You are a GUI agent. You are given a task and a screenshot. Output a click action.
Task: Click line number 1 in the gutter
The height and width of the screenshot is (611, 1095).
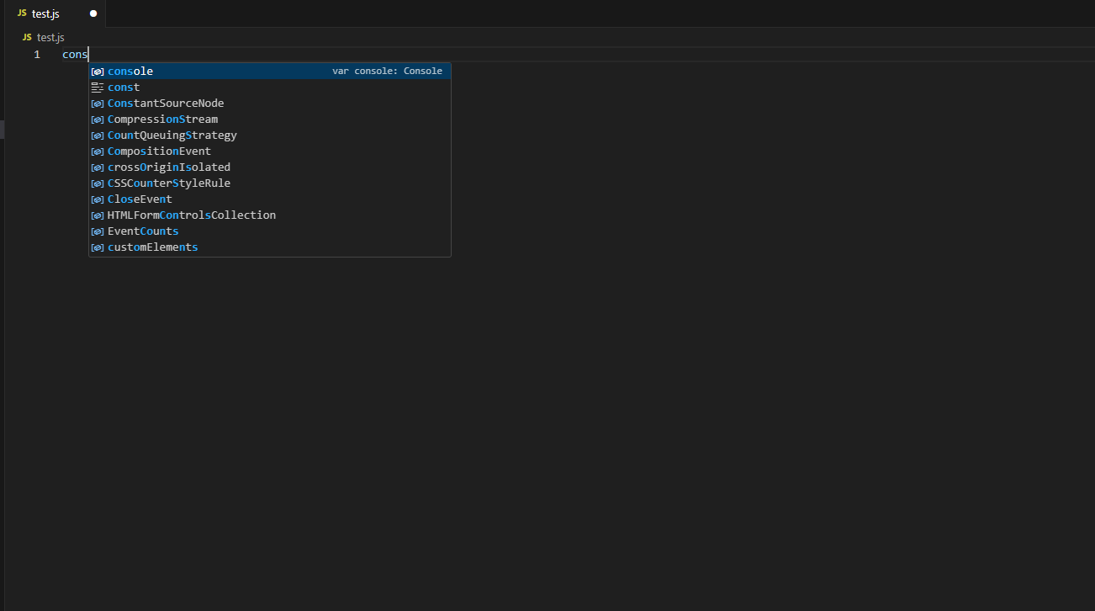(x=36, y=54)
